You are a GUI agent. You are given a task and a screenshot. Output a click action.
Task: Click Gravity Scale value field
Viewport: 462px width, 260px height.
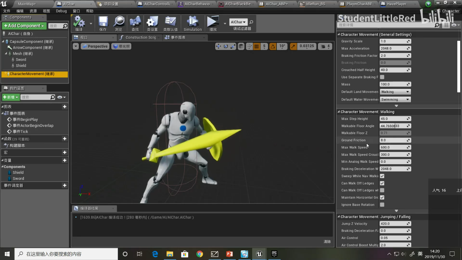tap(395, 41)
